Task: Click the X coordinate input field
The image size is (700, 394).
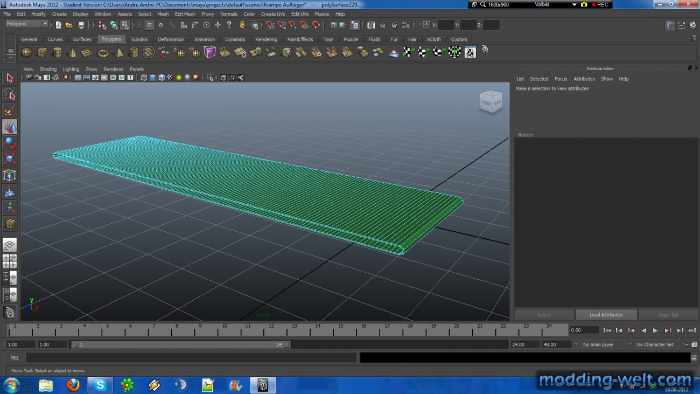Action: click(446, 25)
